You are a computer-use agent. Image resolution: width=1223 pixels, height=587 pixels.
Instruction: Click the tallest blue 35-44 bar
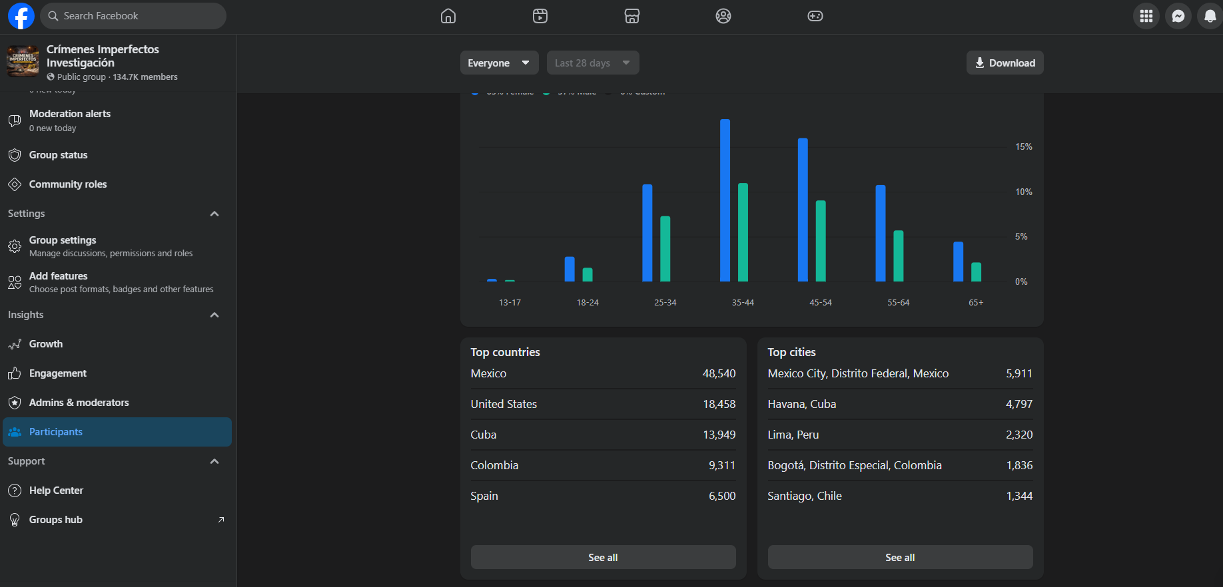click(x=725, y=200)
